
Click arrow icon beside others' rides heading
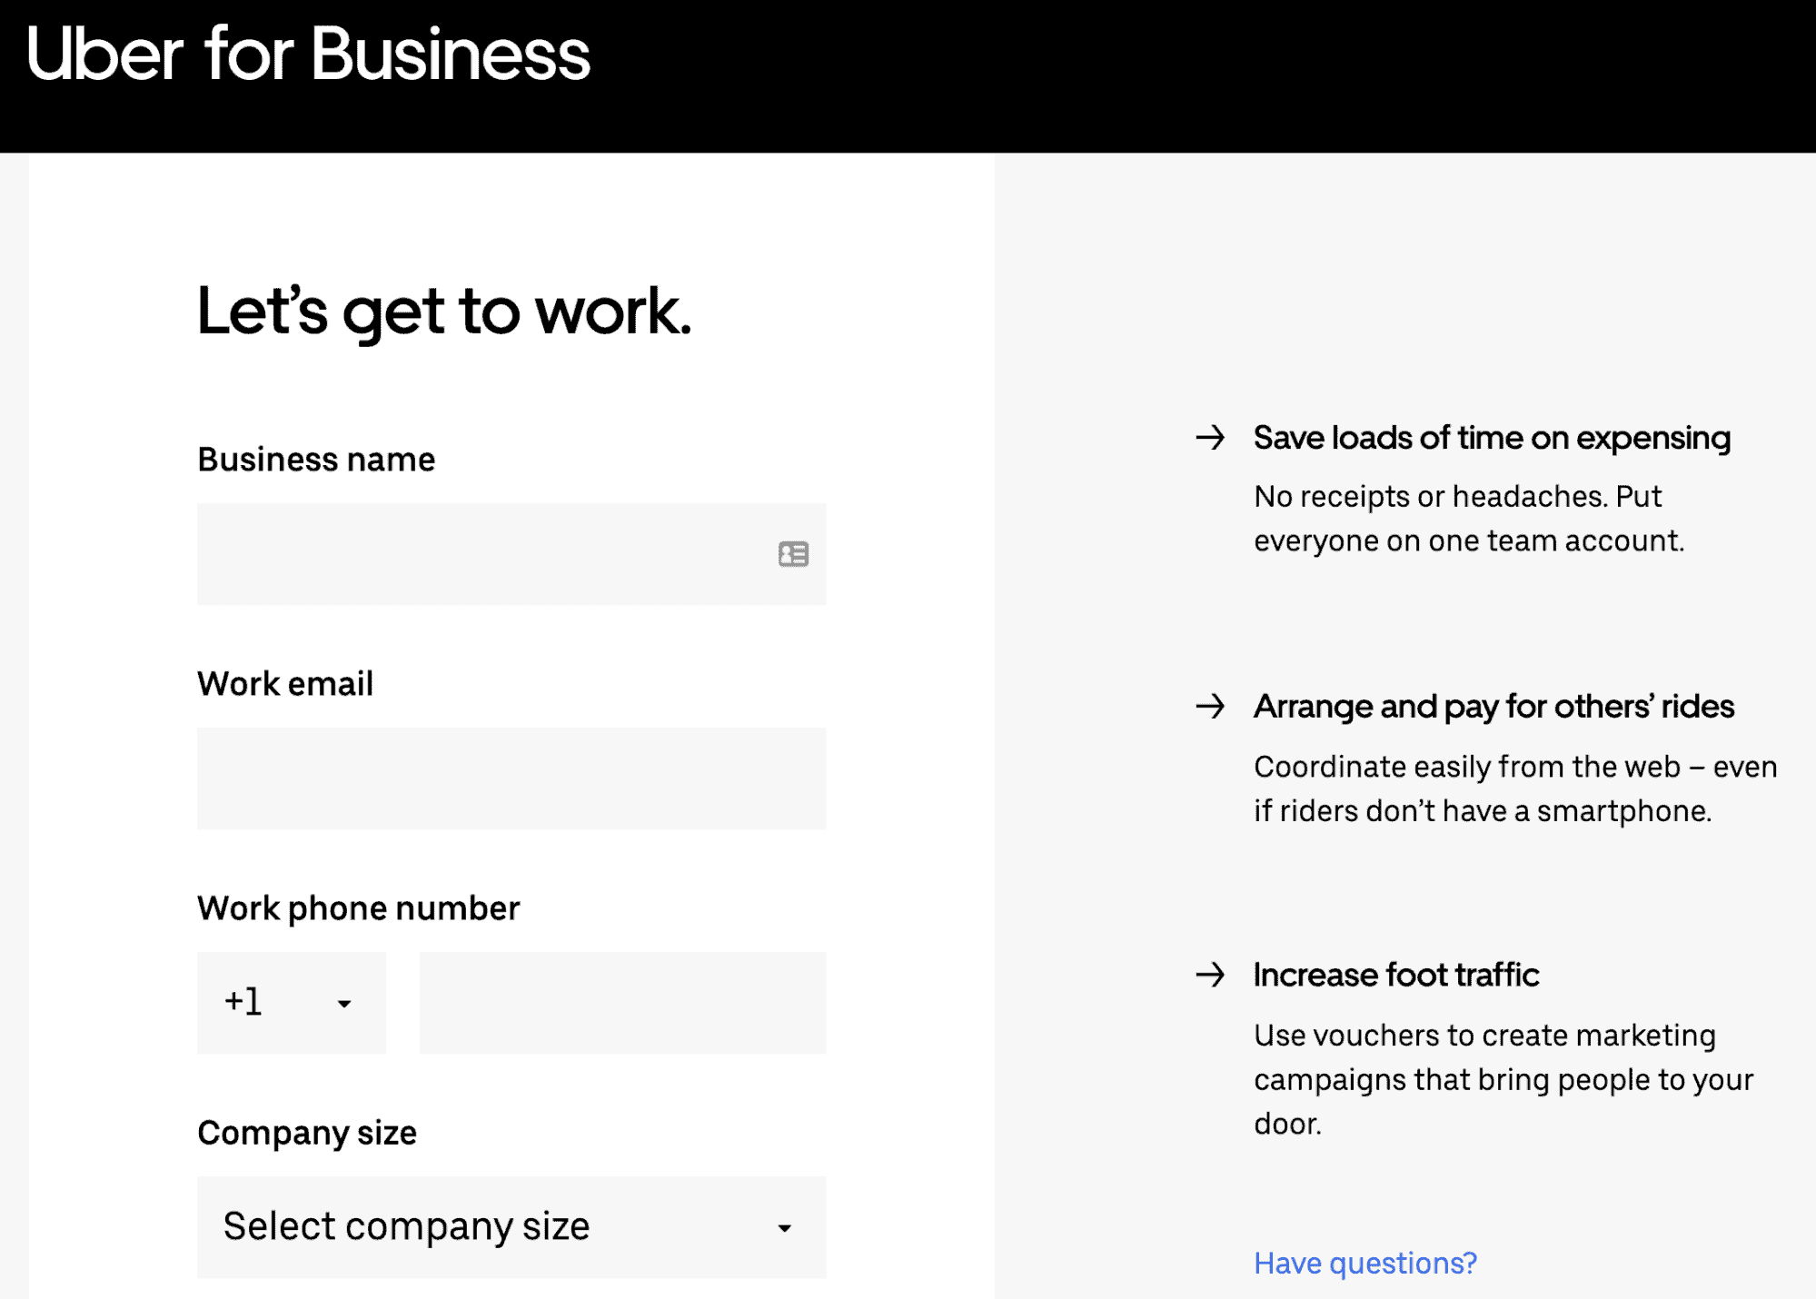tap(1210, 707)
